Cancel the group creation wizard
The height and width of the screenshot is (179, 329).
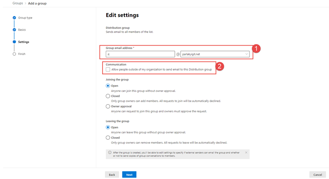point(317,174)
